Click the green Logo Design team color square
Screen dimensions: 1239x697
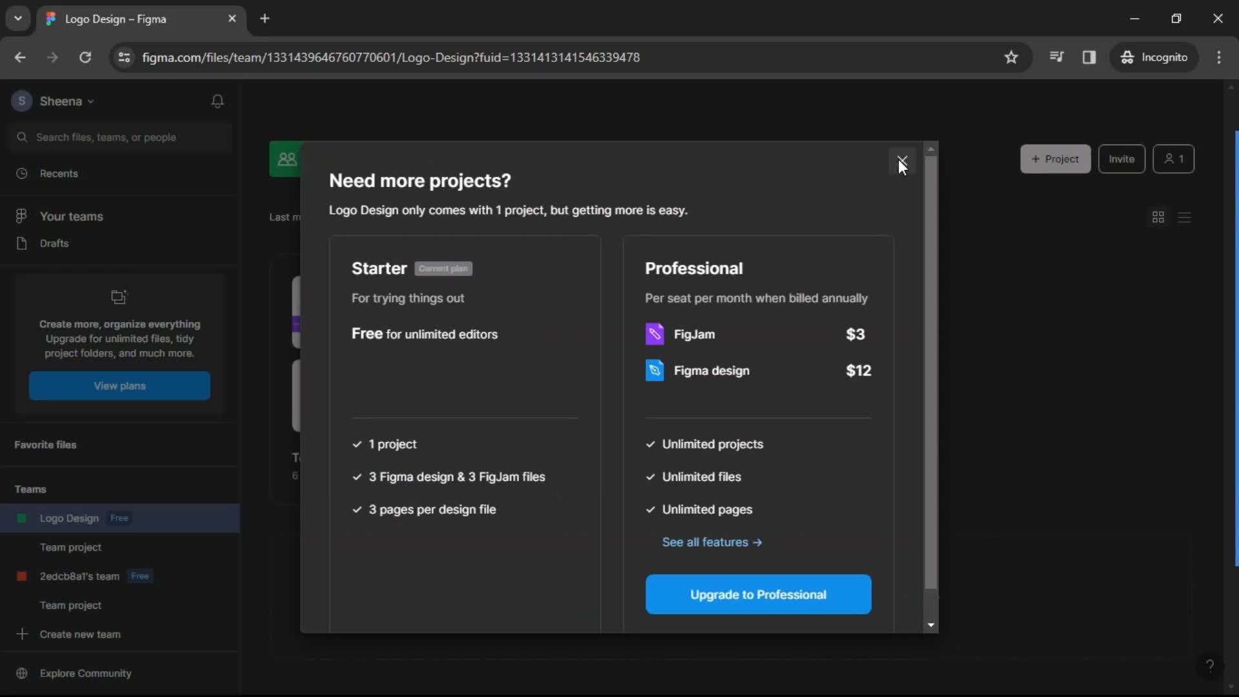point(21,518)
